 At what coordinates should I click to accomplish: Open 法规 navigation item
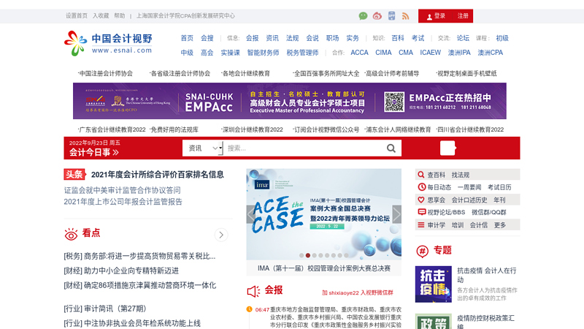coord(293,38)
